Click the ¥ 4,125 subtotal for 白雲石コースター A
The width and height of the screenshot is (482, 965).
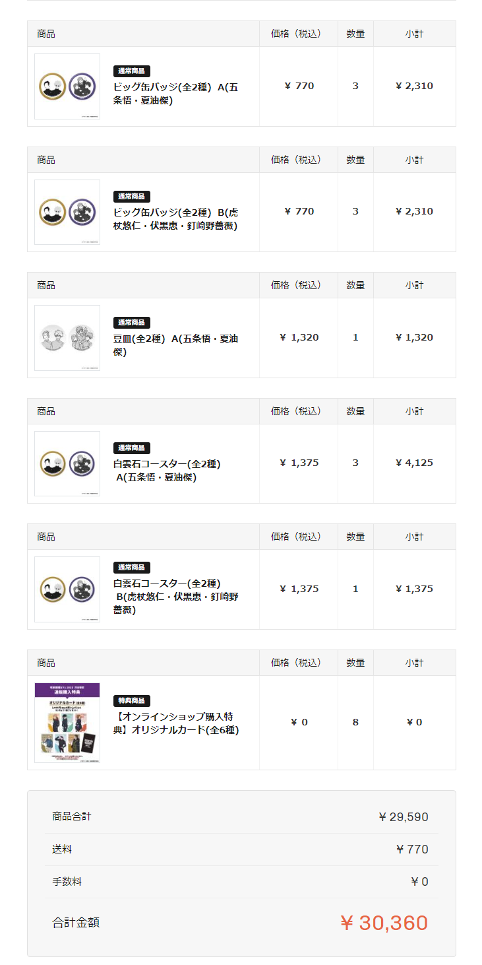[x=414, y=463]
